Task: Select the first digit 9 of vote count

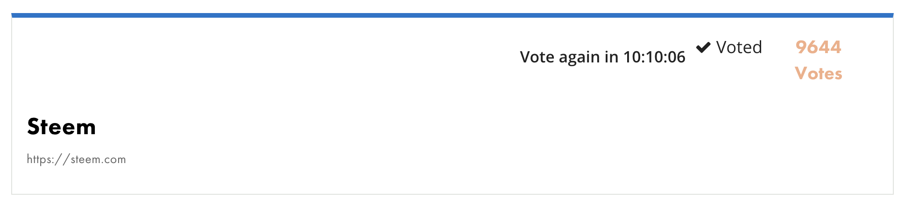Action: coord(801,47)
